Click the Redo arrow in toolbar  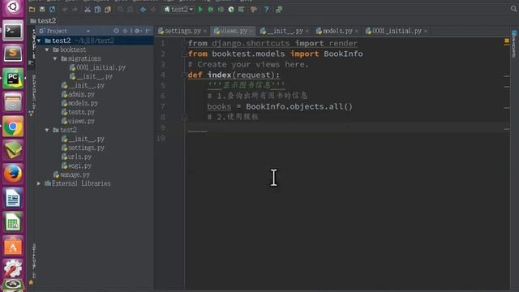tap(75, 10)
